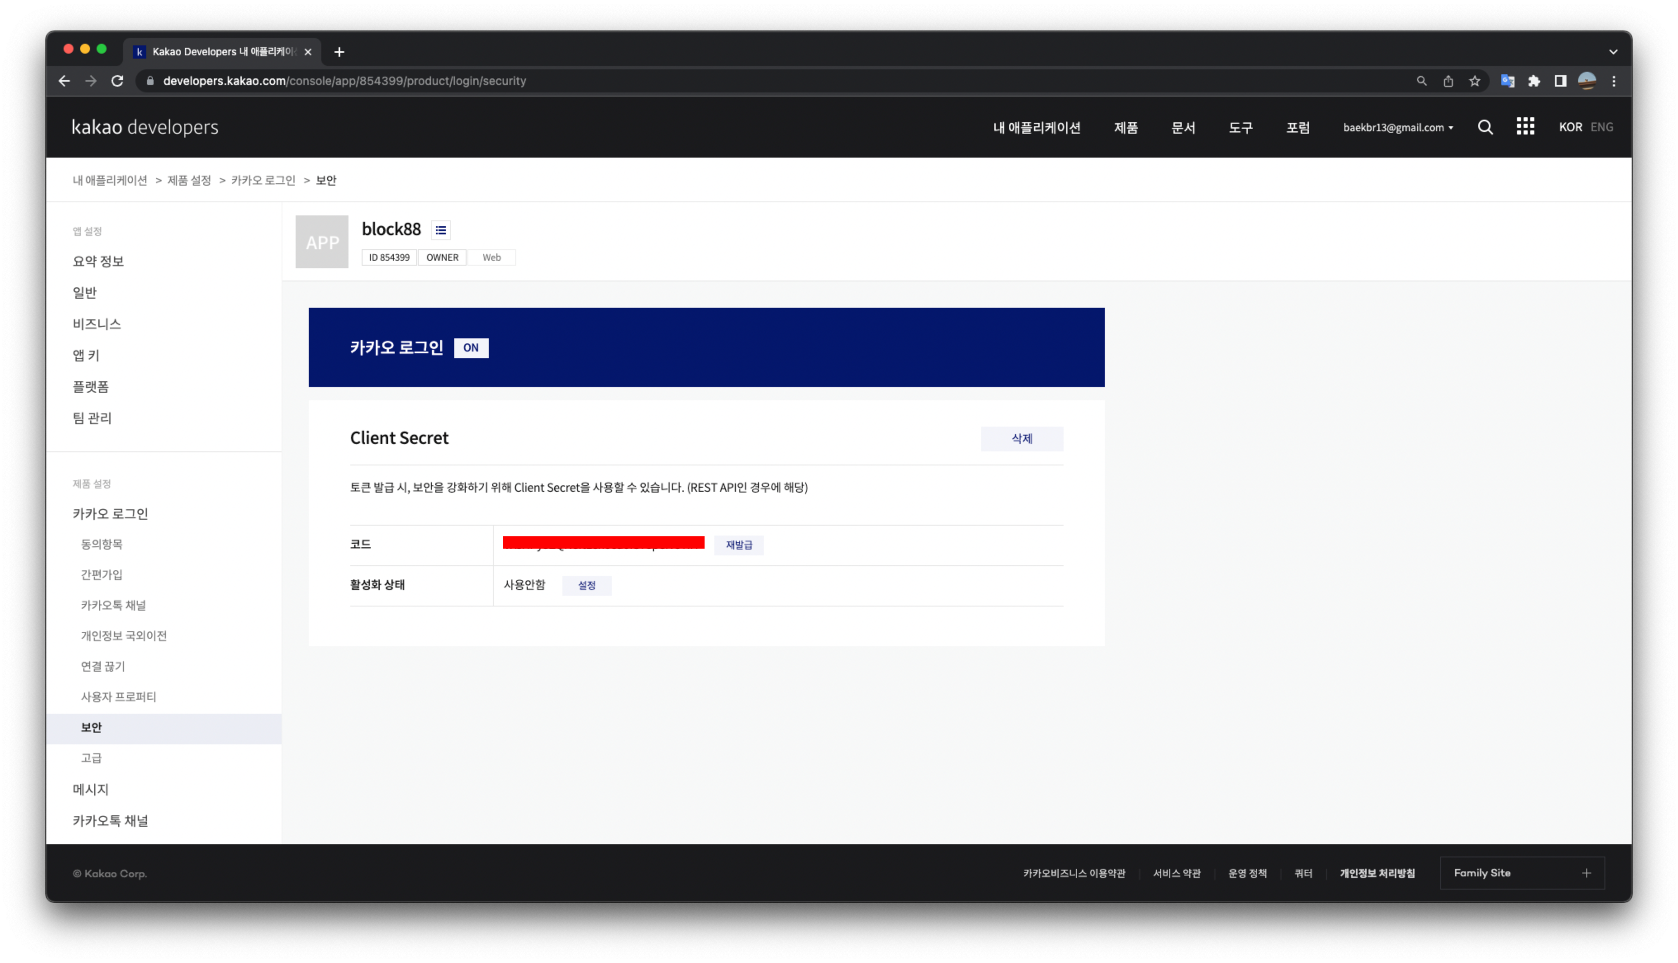Click the share page icon in address bar
The height and width of the screenshot is (963, 1678).
point(1448,81)
